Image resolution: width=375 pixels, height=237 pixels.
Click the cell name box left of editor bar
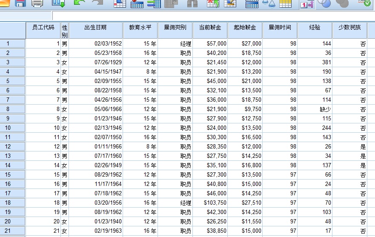[26, 16]
